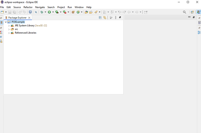
Task: Maximize the Package Explorer view
Action: [120, 17]
